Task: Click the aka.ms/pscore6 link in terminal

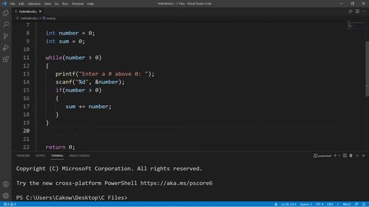Action: (x=176, y=183)
